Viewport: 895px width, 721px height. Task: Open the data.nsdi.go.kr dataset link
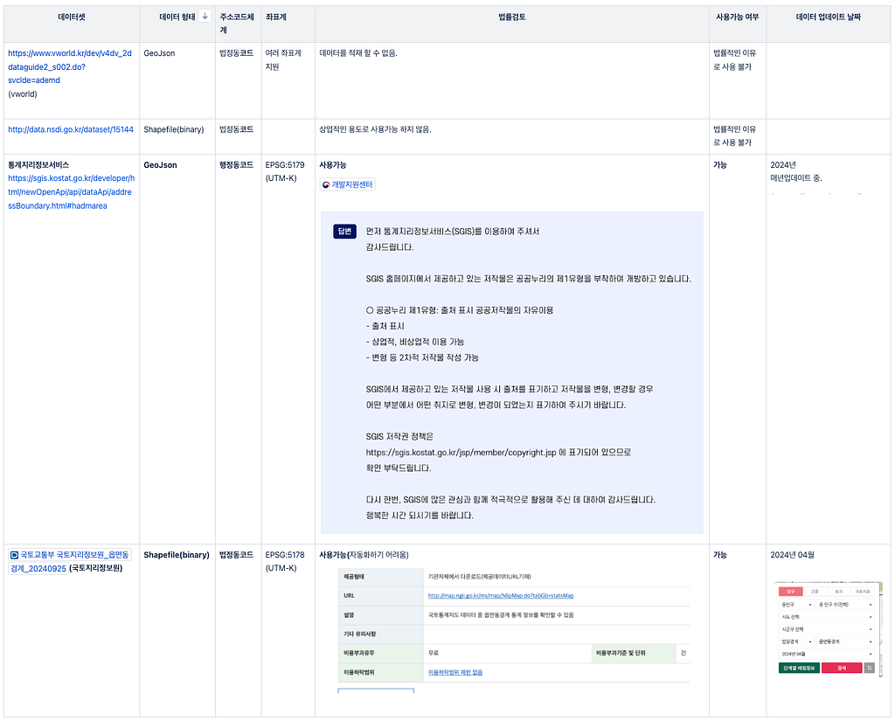71,129
